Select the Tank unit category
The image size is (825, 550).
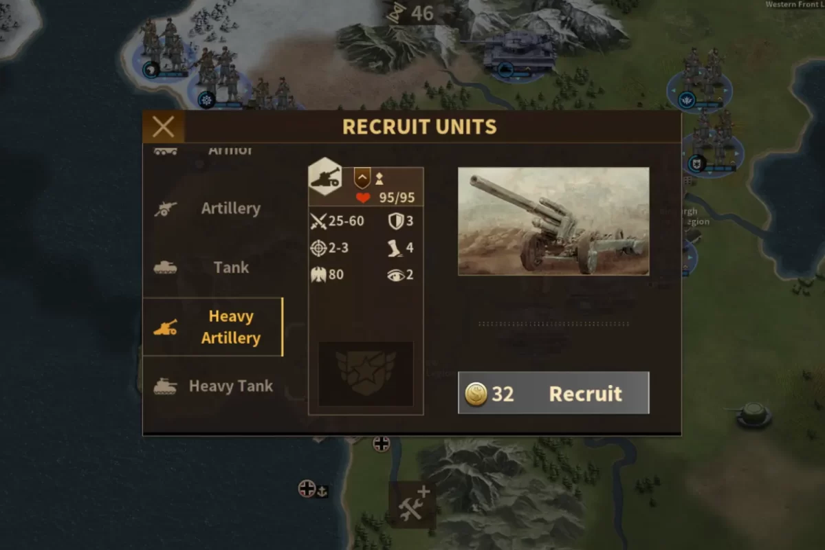coord(212,267)
